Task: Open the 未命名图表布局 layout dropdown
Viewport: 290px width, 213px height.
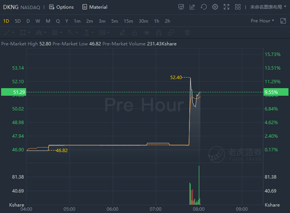Action: point(268,7)
